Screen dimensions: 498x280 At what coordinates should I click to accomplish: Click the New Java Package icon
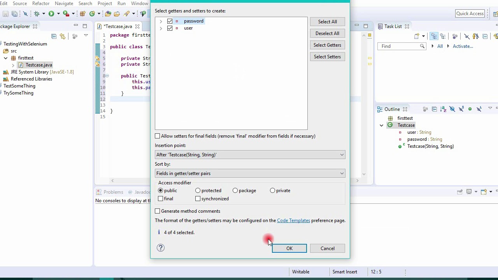[x=82, y=14]
